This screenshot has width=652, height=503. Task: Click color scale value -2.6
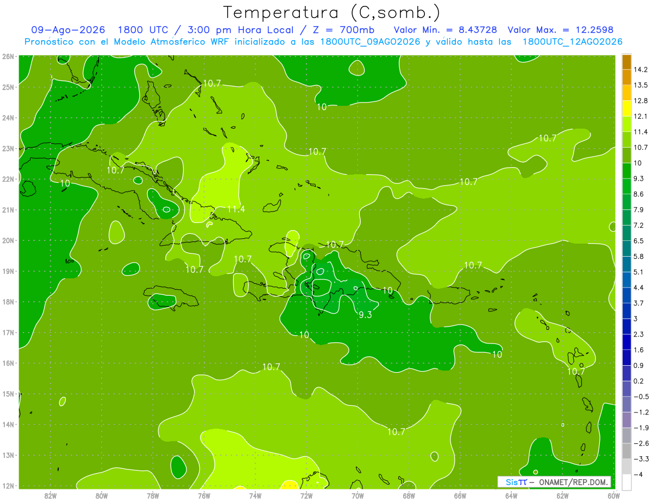[x=641, y=443]
